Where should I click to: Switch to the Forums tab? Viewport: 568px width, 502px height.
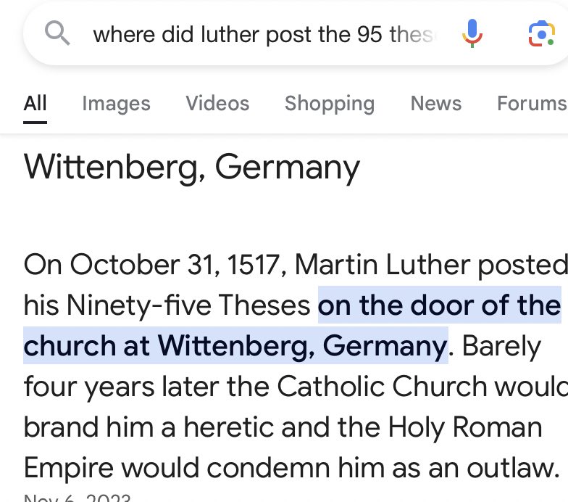pos(532,103)
